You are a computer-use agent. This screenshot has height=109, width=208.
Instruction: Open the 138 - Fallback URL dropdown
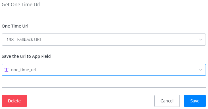click(104, 40)
